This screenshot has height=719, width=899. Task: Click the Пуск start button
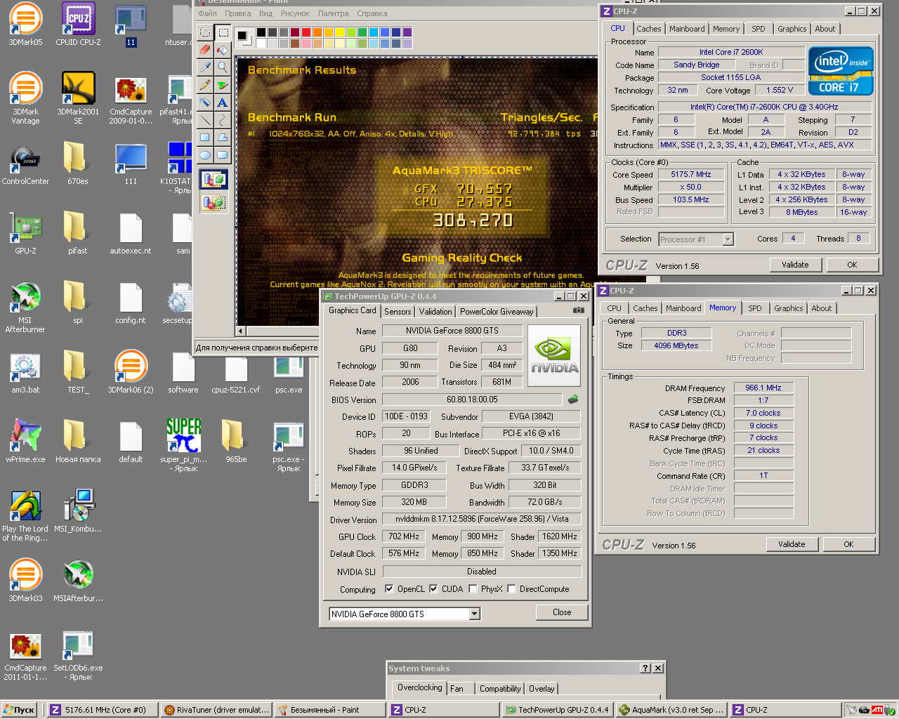tap(19, 710)
